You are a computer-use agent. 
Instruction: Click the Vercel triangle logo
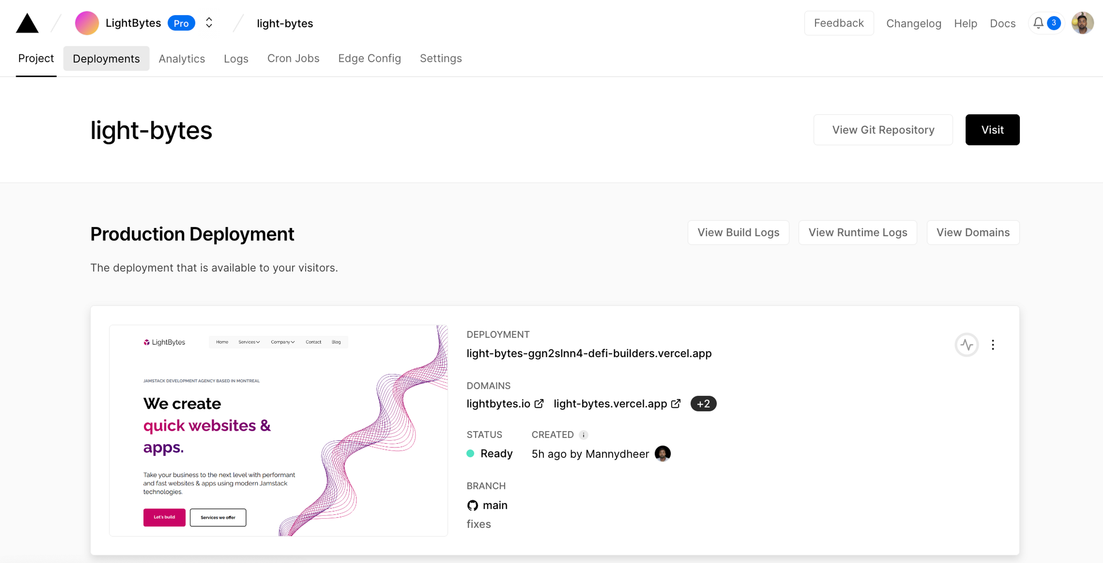coord(27,23)
